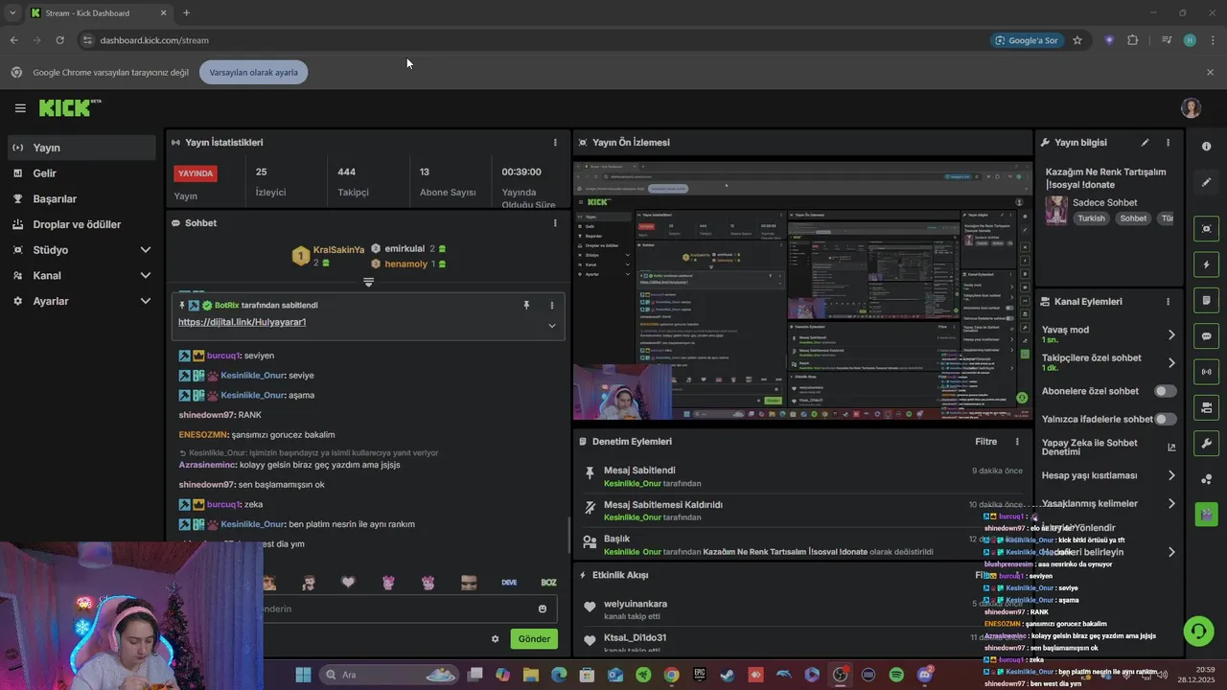Open Sohbet panel three-dot options
1227x690 pixels.
pos(555,223)
